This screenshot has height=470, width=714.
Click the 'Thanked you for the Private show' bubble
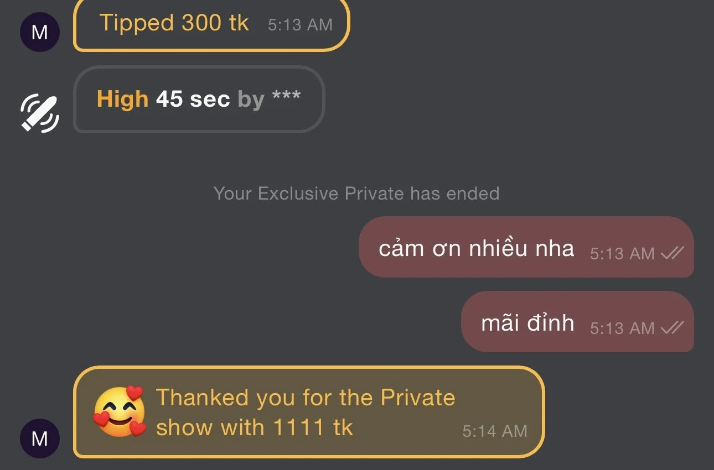point(309,412)
